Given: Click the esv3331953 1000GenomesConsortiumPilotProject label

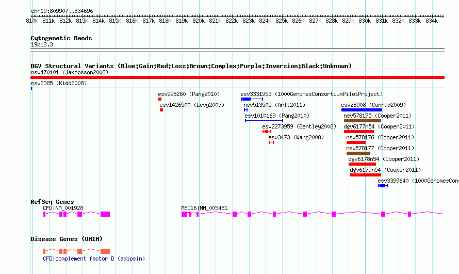Looking at the screenshot, I should coord(312,94).
